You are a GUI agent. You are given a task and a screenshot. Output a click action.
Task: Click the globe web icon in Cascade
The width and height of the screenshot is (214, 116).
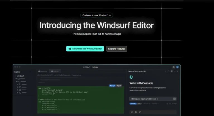coord(136,112)
